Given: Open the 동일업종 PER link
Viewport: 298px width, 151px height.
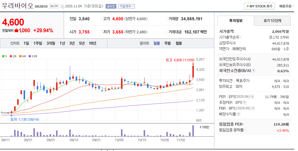Looking at the screenshot, I should [x=232, y=124].
